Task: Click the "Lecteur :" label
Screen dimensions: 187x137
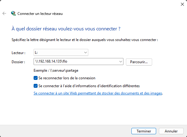Action: 18,53
